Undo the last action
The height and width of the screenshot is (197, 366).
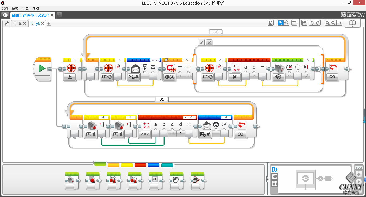[x=312, y=23]
